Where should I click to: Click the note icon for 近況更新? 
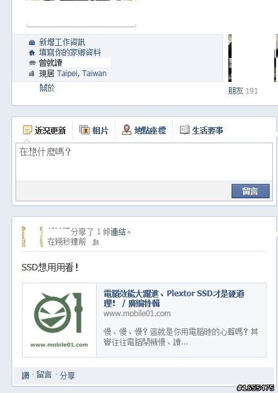pos(28,130)
